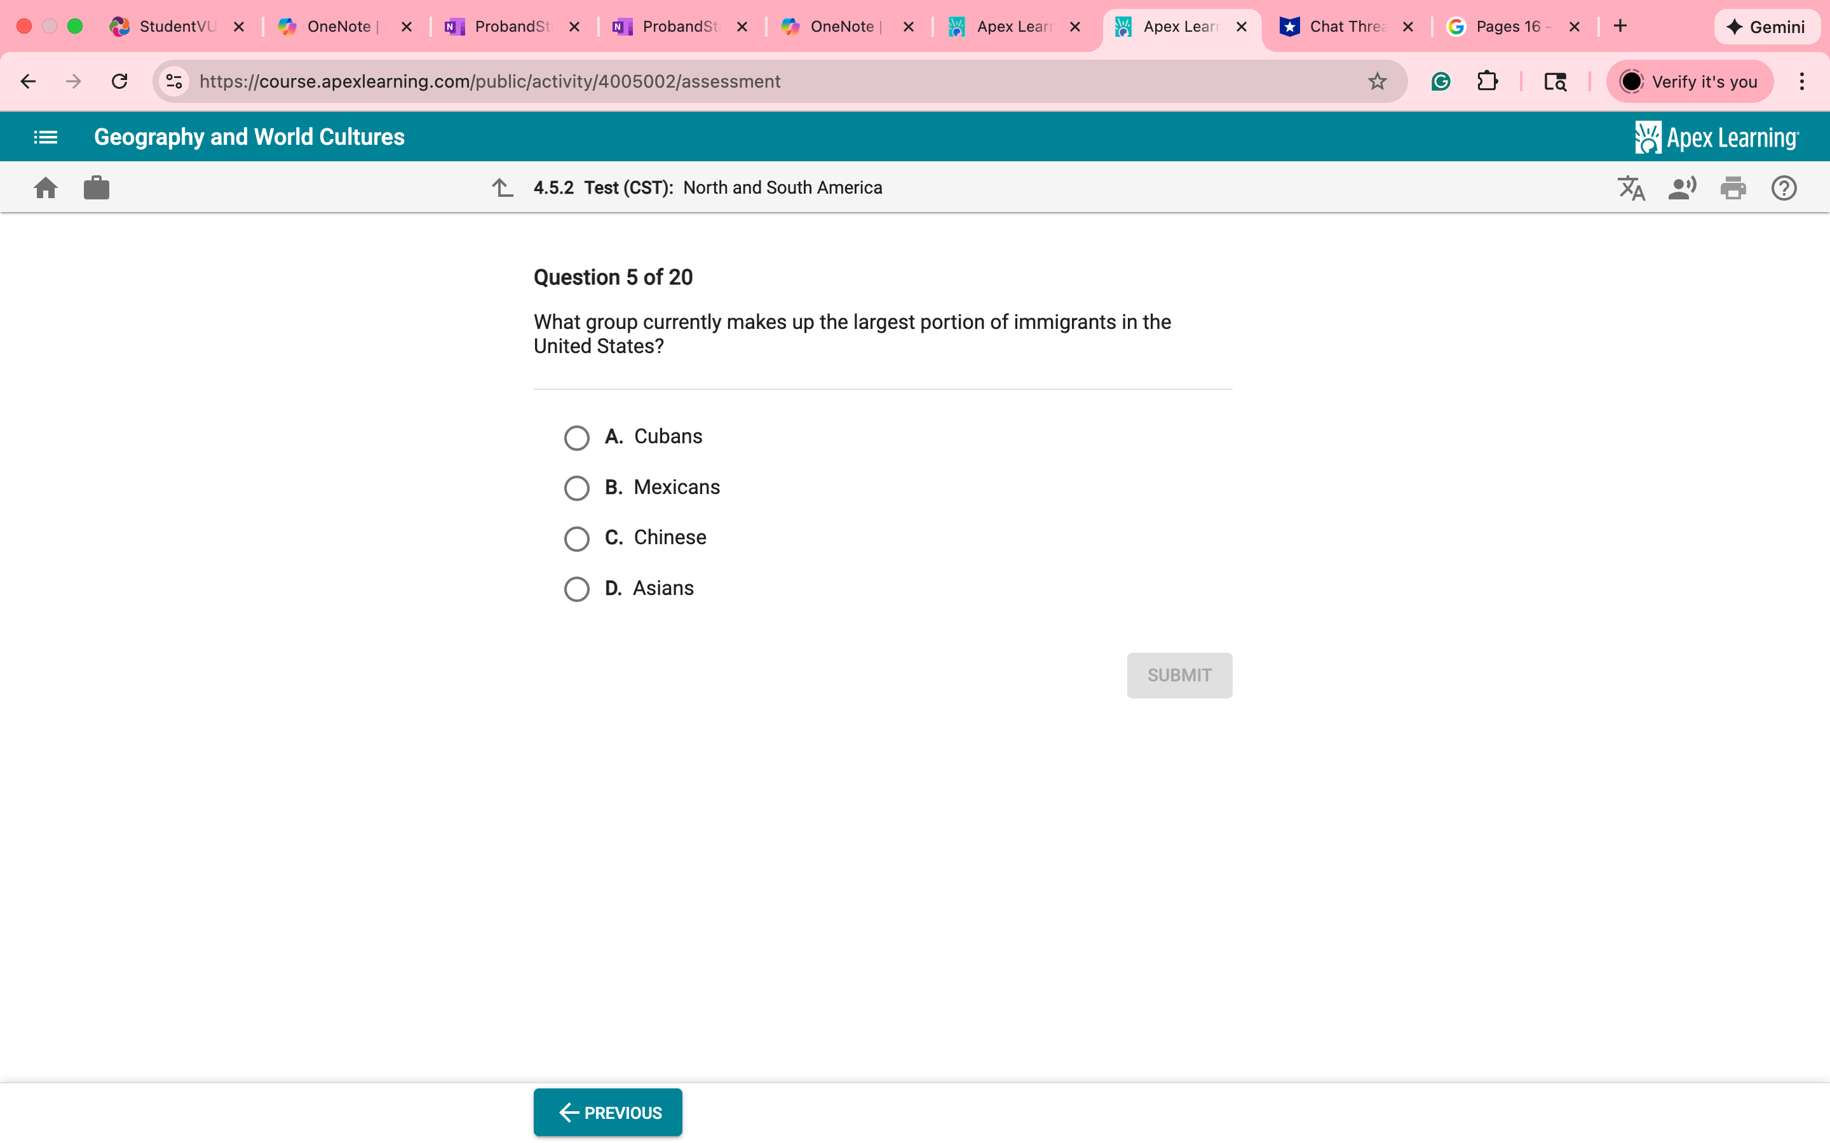Open the course menu via hamburger icon

coord(44,137)
